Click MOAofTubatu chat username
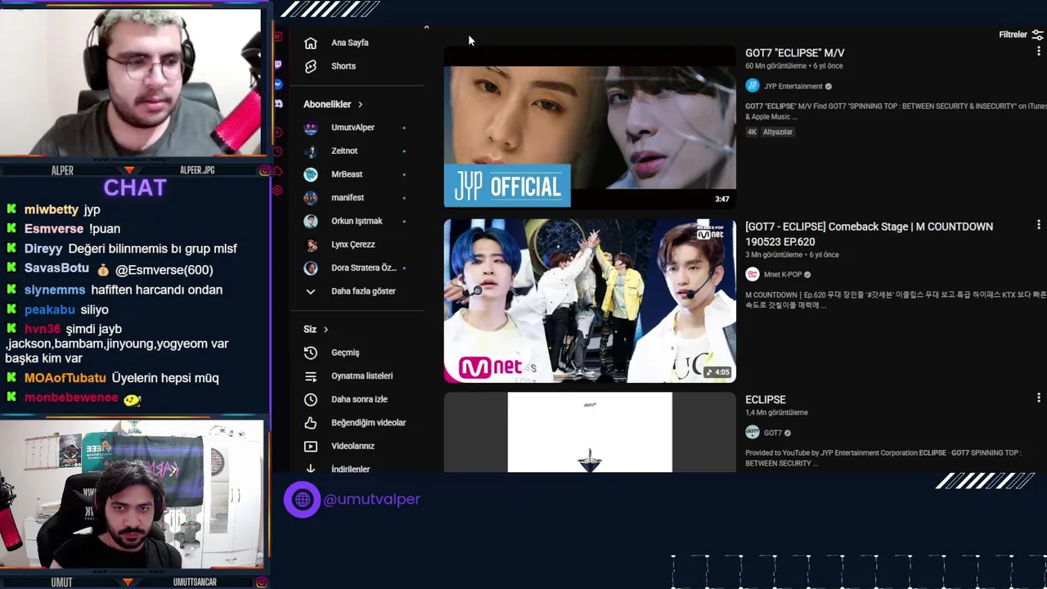Screen dimensions: 1047x589 (65, 378)
